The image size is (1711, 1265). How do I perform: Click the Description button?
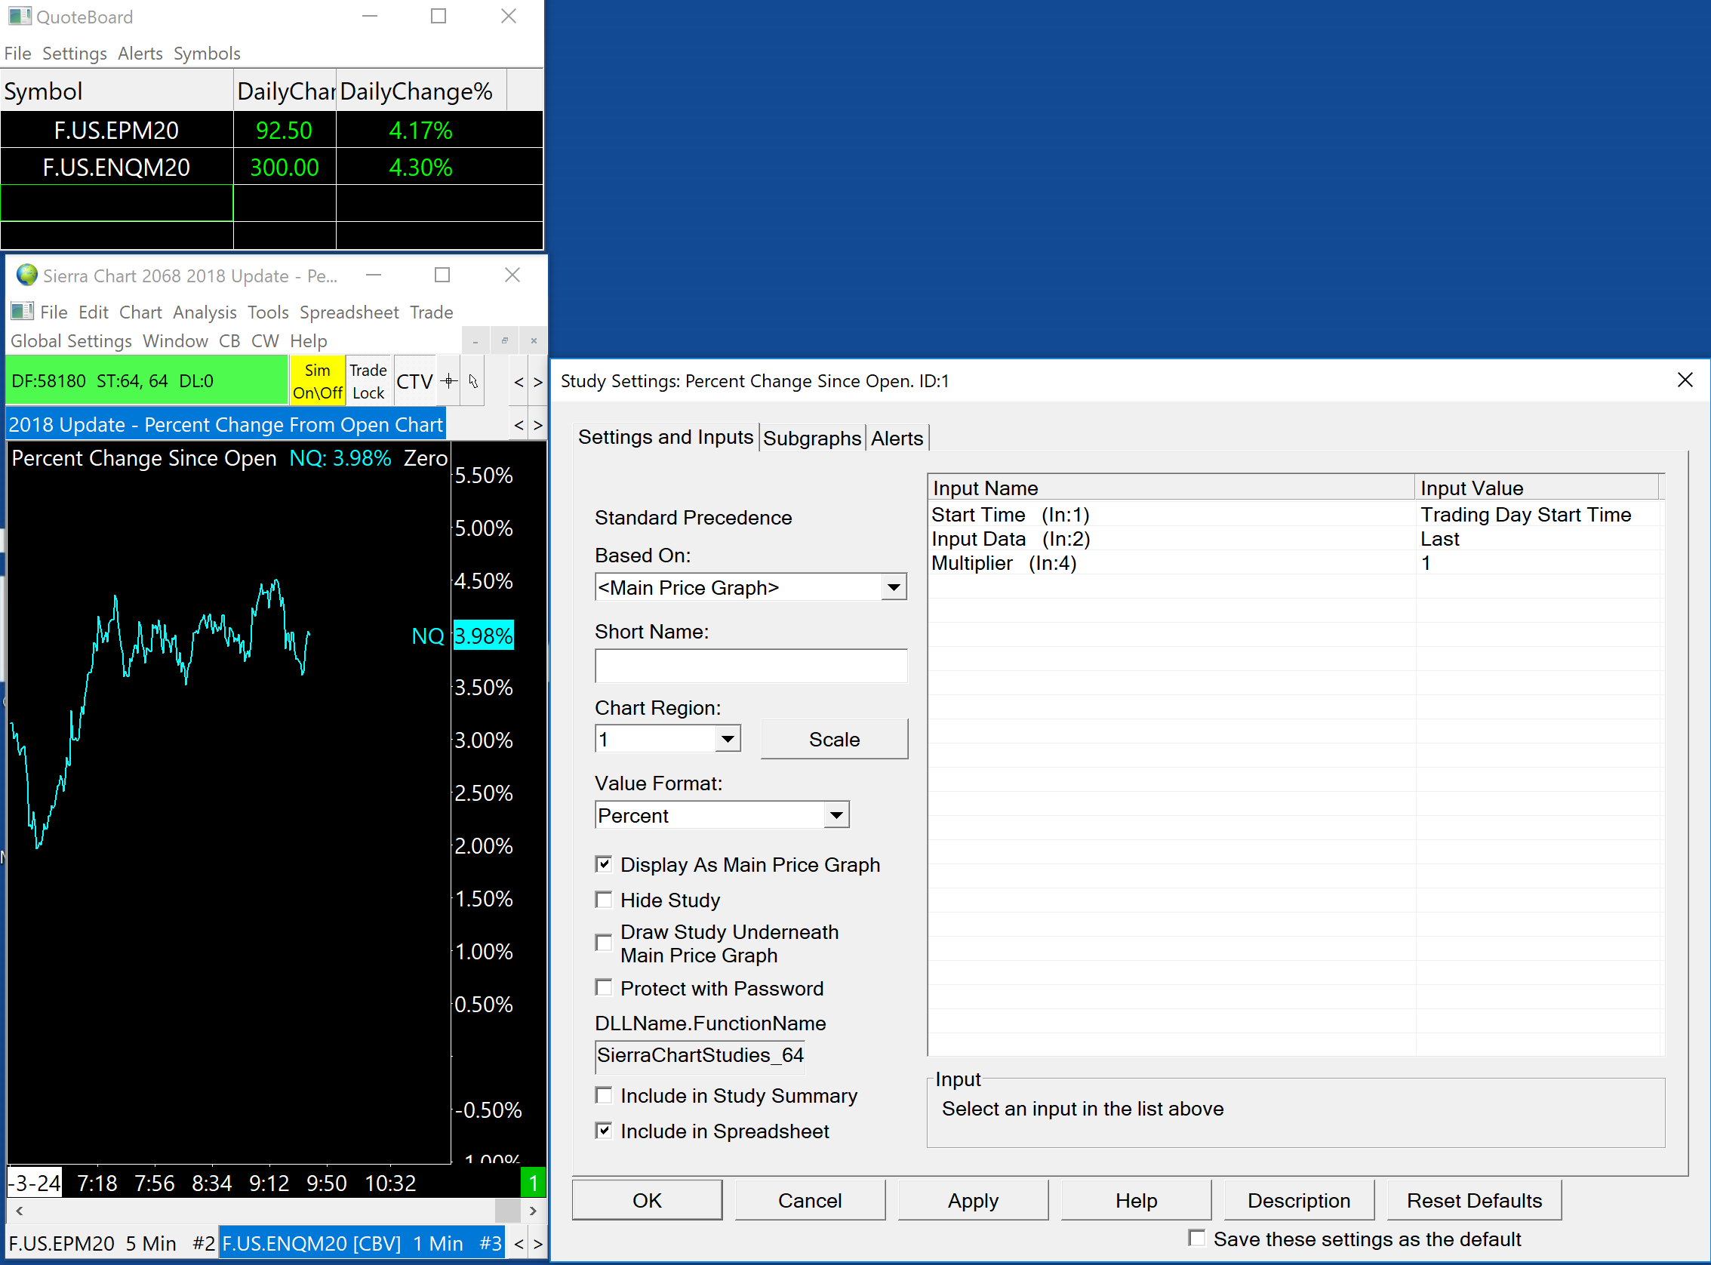tap(1299, 1200)
